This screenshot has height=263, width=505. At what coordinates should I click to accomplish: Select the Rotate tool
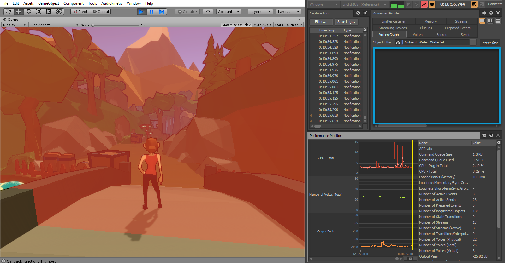point(29,12)
